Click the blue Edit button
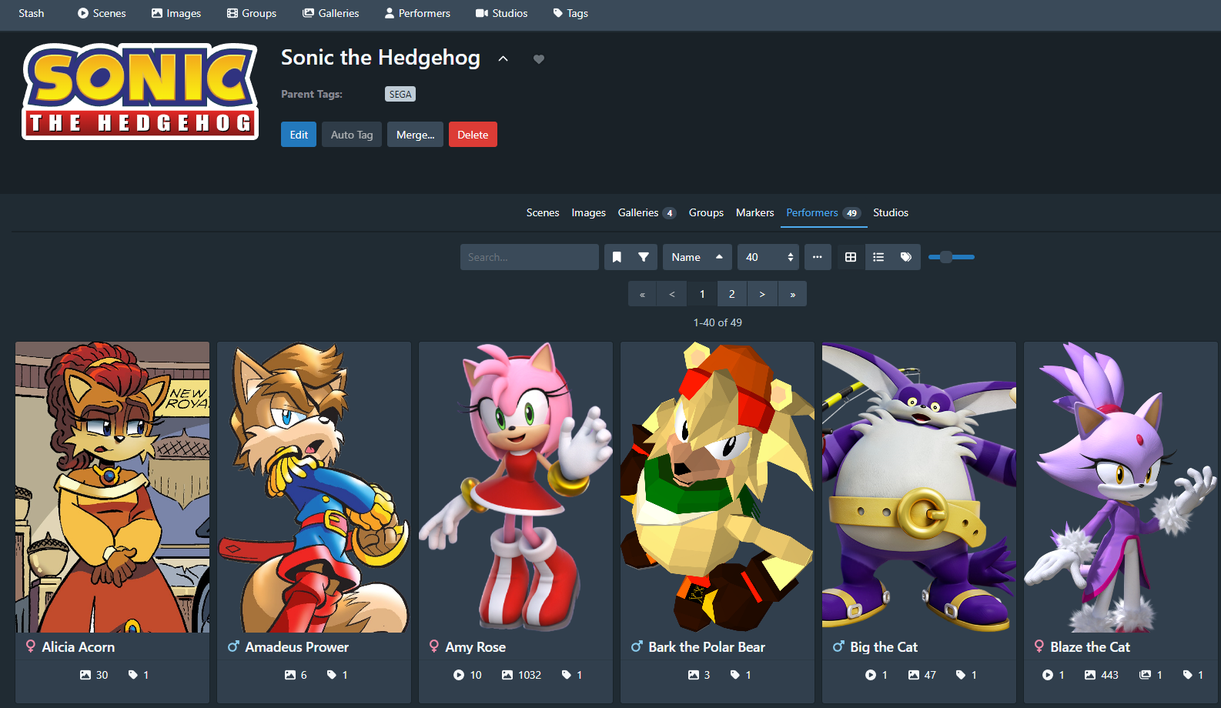The height and width of the screenshot is (708, 1221). point(299,135)
